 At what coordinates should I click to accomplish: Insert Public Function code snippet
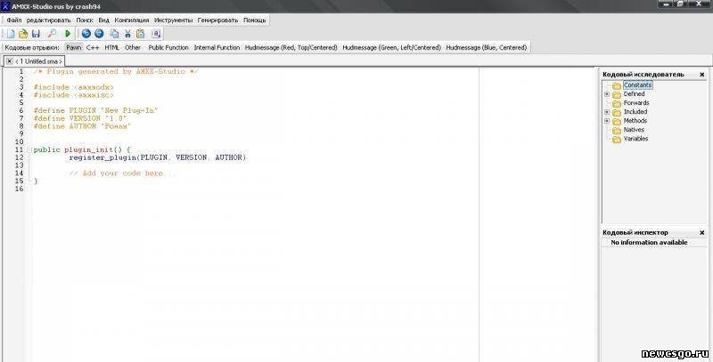(168, 47)
